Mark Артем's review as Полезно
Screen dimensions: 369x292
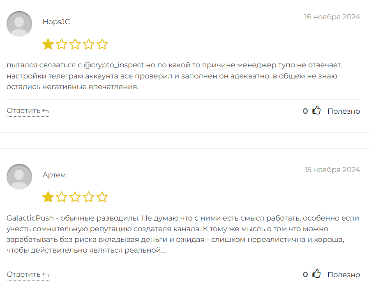pyautogui.click(x=344, y=275)
